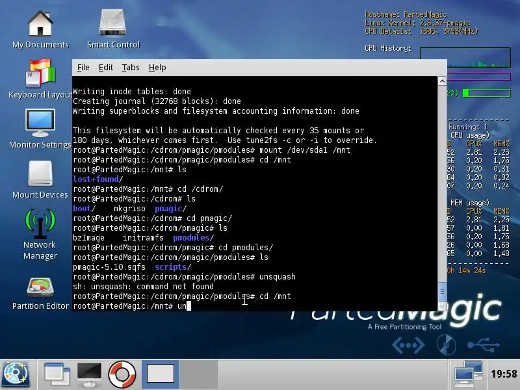Screen dimensions: 520x390
Task: Open the Edit menu in the terminal
Action: point(106,68)
